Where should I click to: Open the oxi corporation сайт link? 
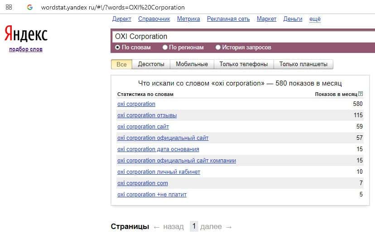click(143, 127)
